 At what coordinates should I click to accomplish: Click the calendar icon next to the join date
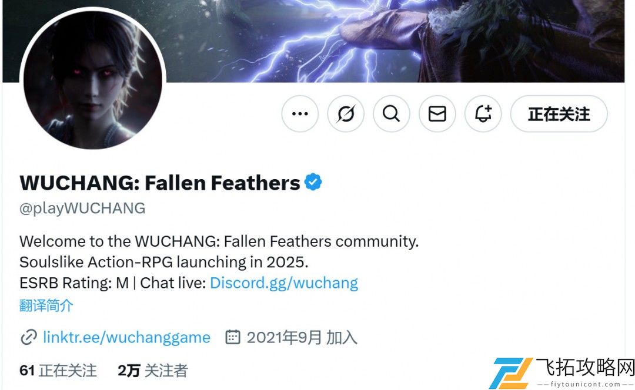click(232, 337)
